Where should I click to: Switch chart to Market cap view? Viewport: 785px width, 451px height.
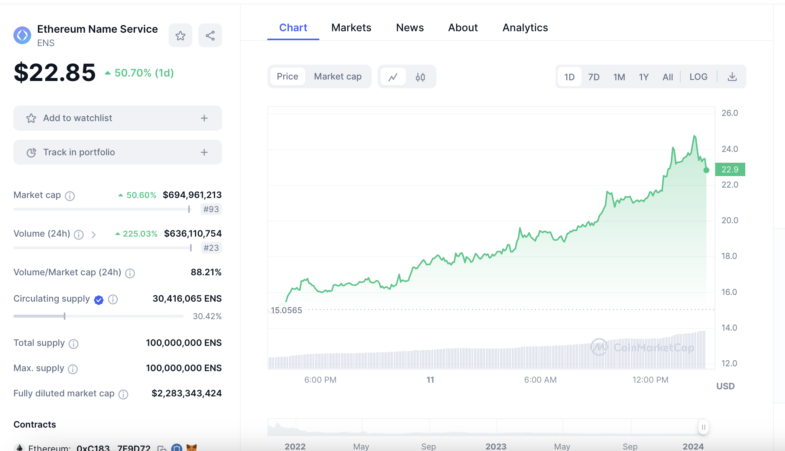point(338,77)
